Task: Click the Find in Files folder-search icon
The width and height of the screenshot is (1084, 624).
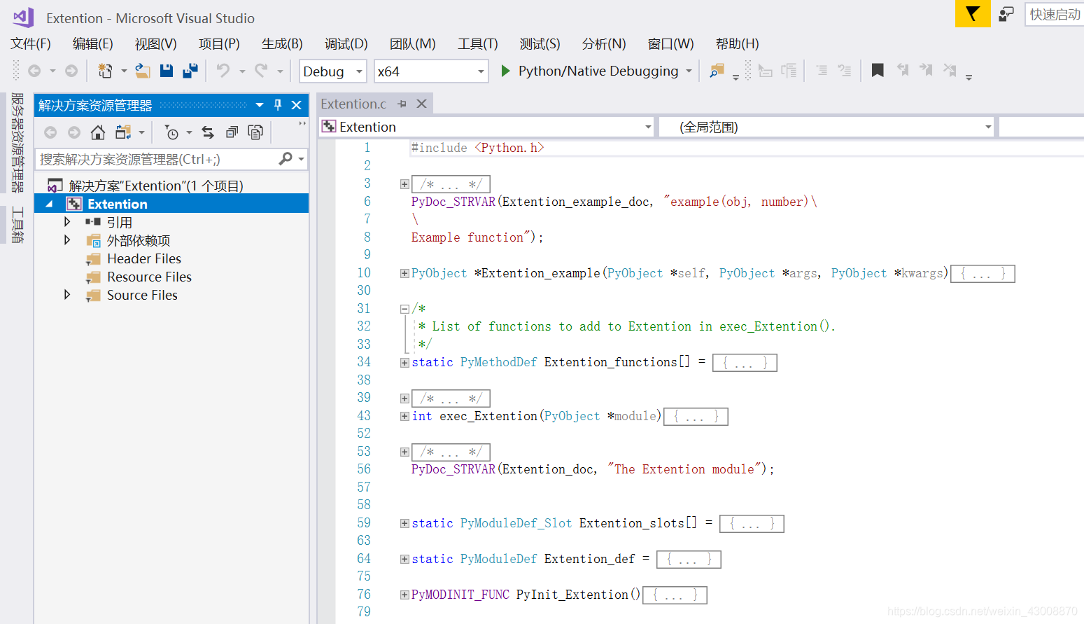Action: pos(717,71)
